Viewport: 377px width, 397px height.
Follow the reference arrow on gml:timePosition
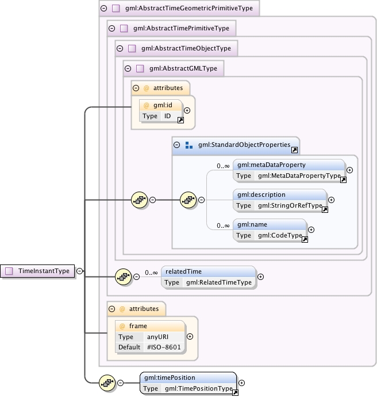(x=235, y=392)
